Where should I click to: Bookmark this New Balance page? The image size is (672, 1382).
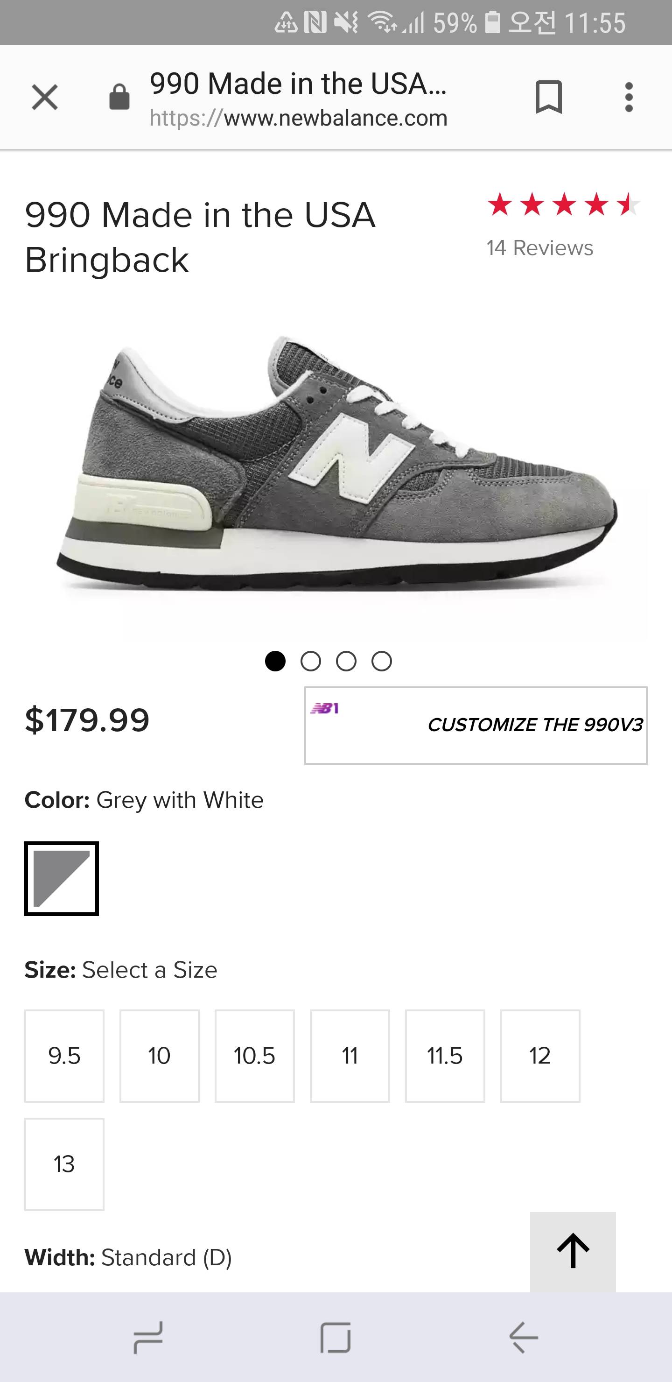548,98
